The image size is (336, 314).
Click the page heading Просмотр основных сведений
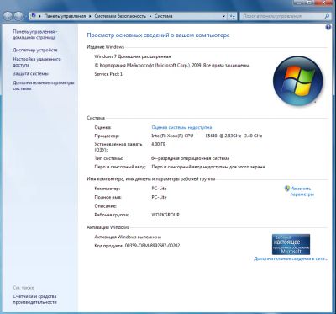coord(158,35)
